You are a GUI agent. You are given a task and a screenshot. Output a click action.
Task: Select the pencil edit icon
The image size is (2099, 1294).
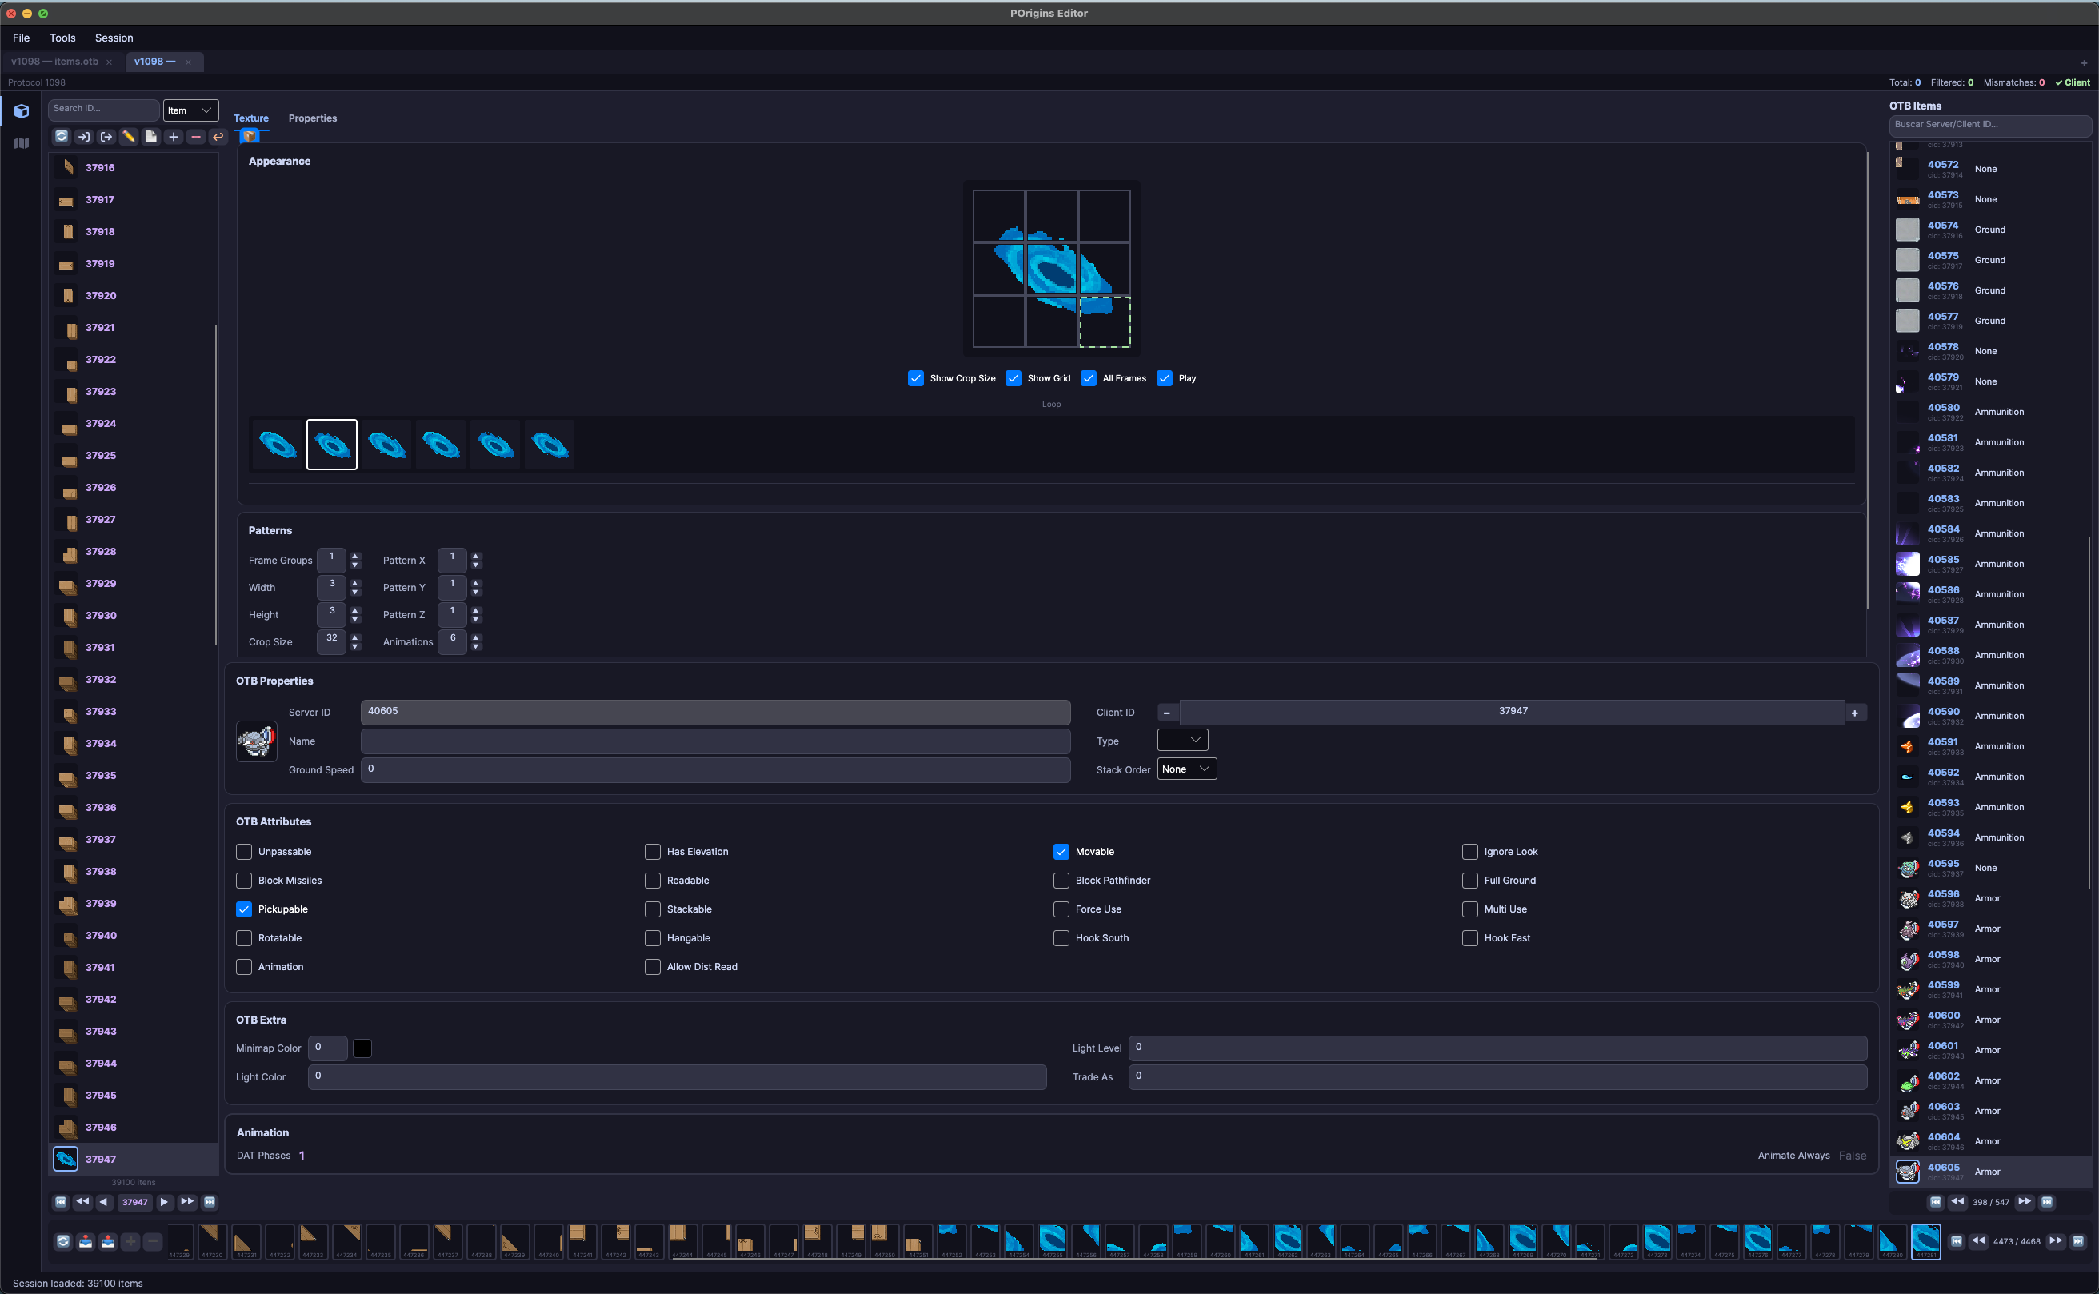pyautogui.click(x=129, y=136)
